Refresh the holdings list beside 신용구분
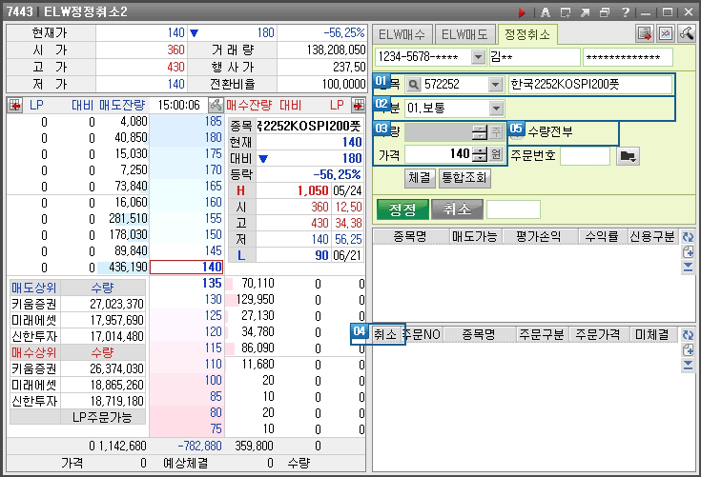Image resolution: width=701 pixels, height=477 pixels. [688, 237]
